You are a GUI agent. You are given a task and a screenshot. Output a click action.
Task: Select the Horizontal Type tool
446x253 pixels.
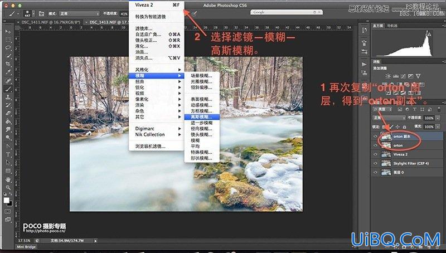tap(8, 155)
